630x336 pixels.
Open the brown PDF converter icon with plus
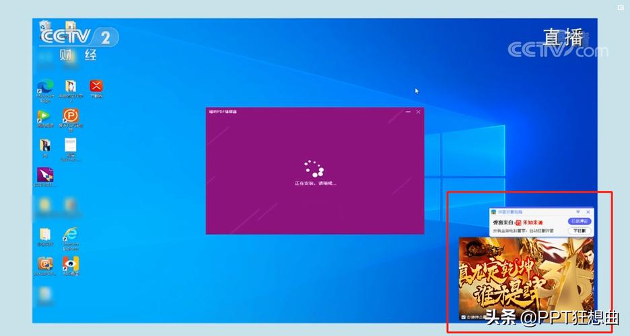(x=45, y=266)
